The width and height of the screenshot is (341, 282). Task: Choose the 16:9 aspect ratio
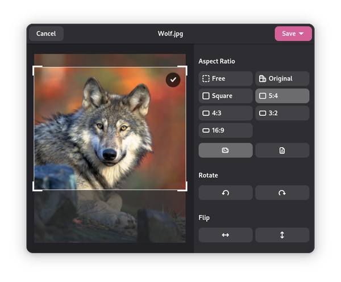coord(226,131)
